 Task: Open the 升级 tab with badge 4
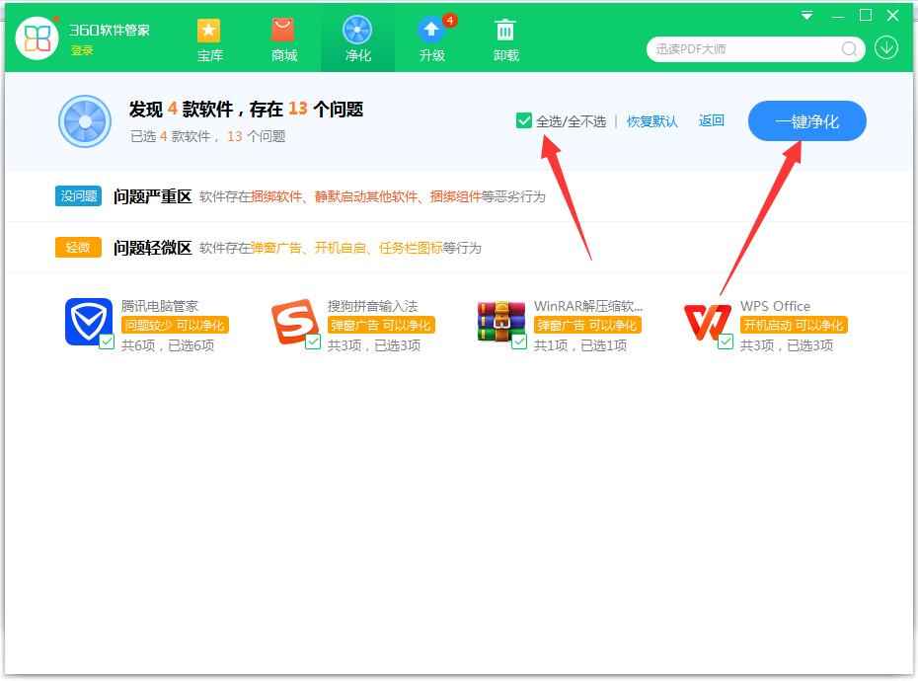pyautogui.click(x=432, y=39)
